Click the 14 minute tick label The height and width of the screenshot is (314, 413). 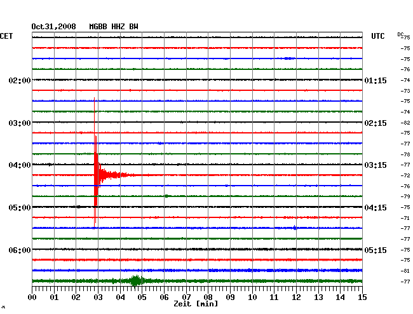[341, 297]
